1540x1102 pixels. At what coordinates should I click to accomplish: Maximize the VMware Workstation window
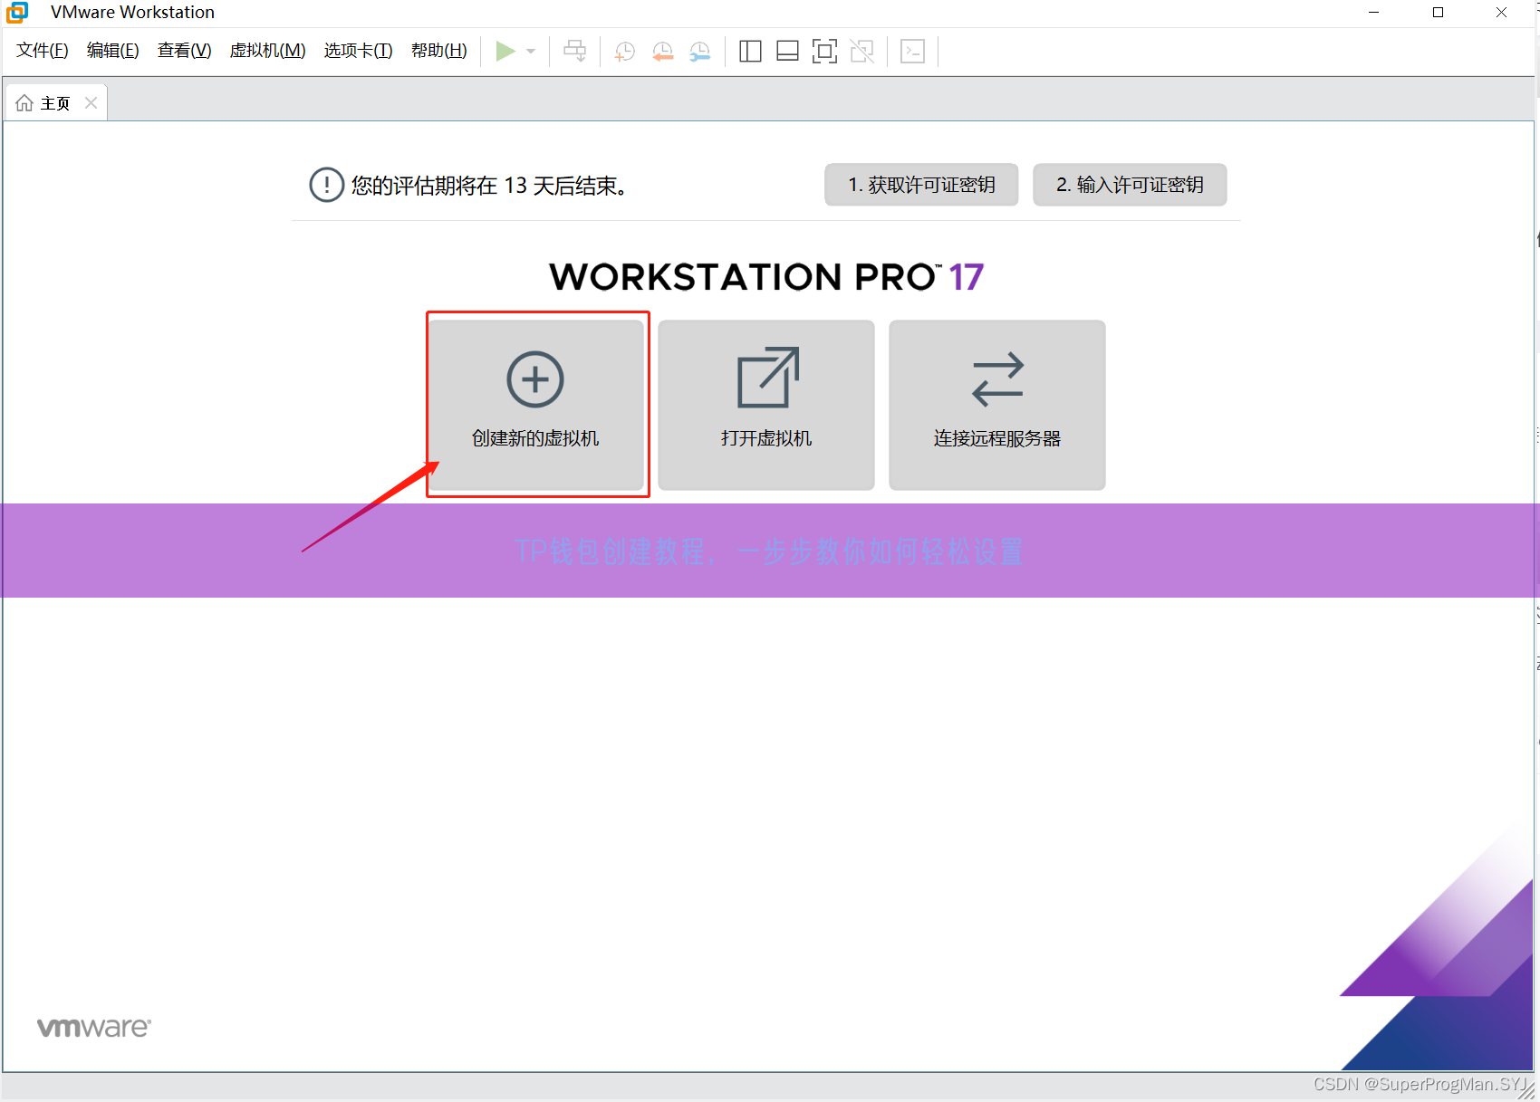tap(1438, 12)
